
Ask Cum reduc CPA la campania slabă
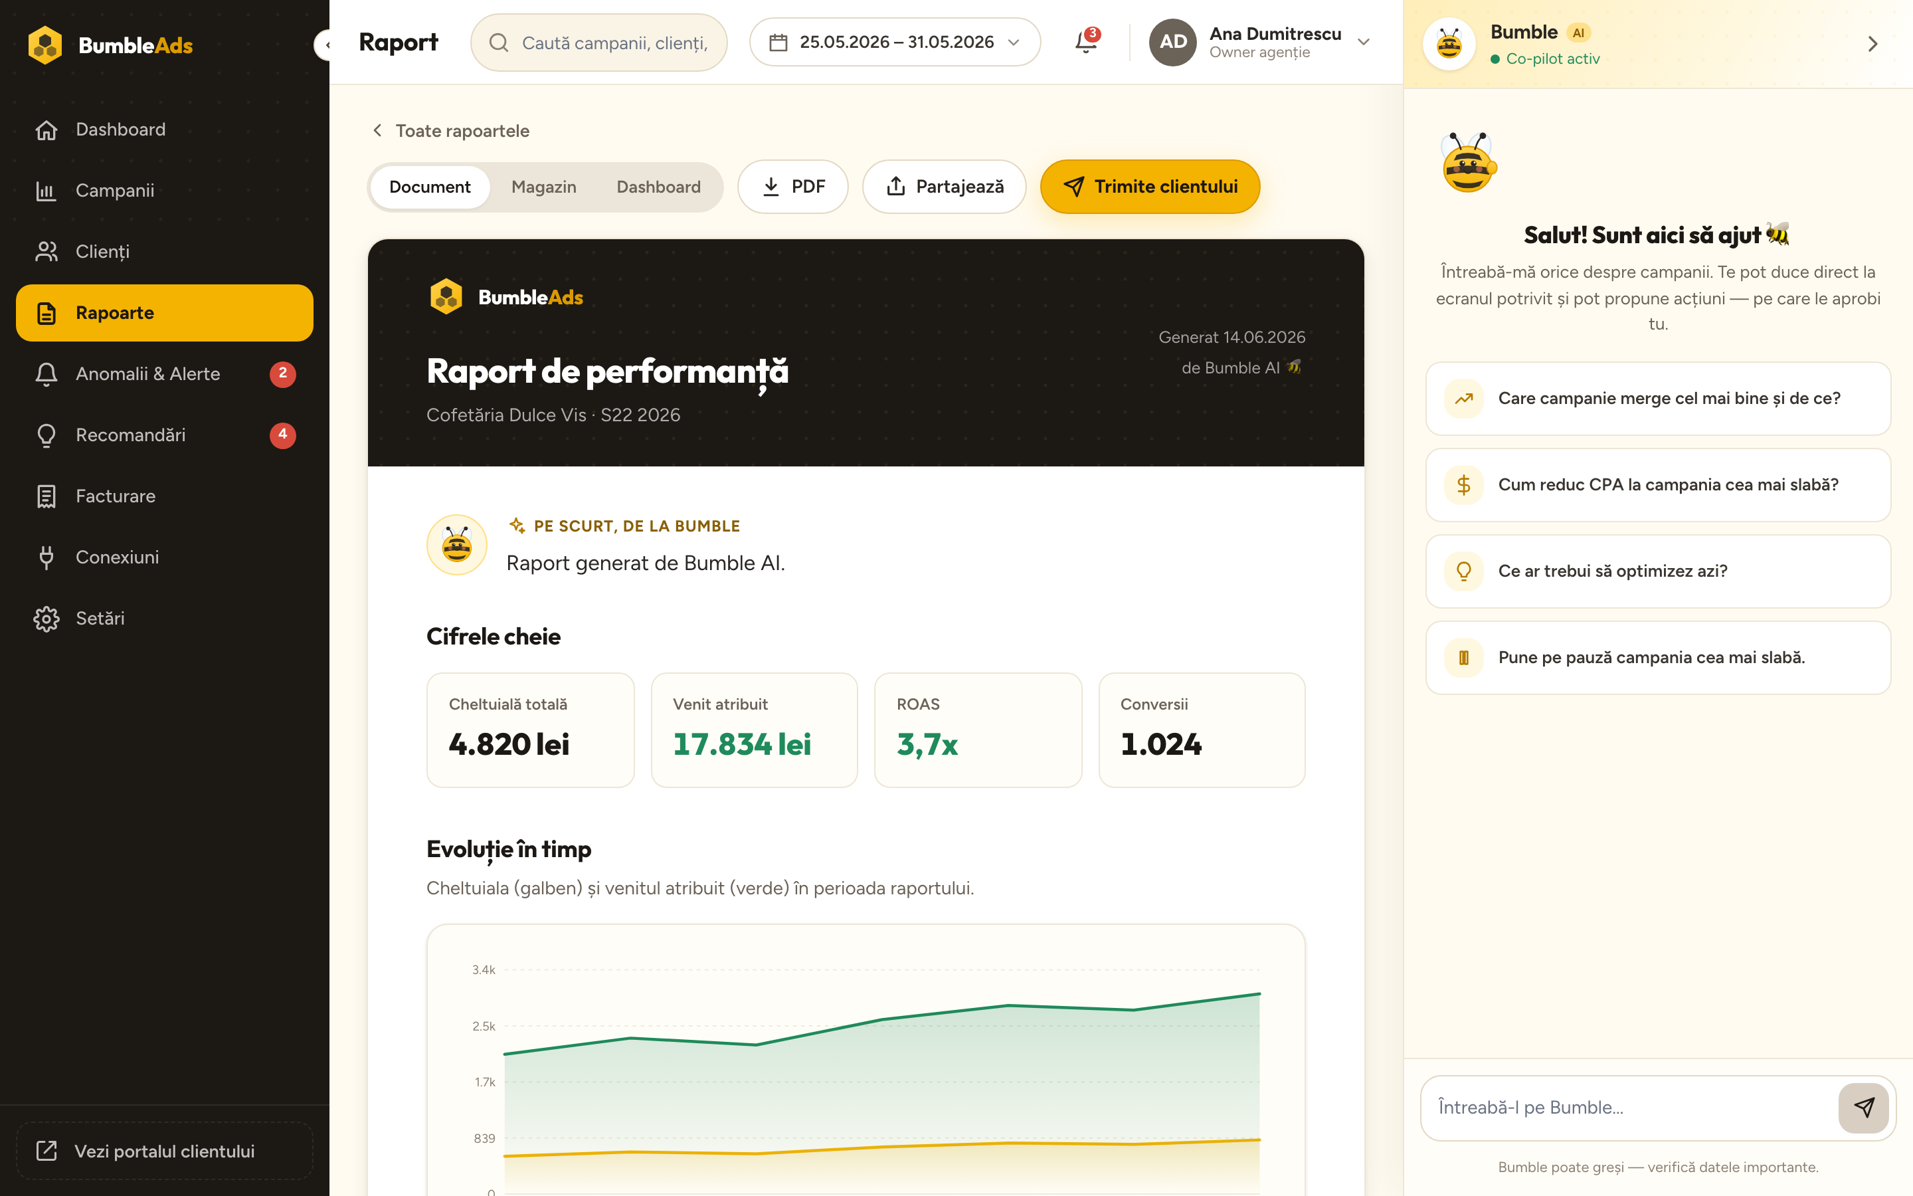coord(1659,485)
